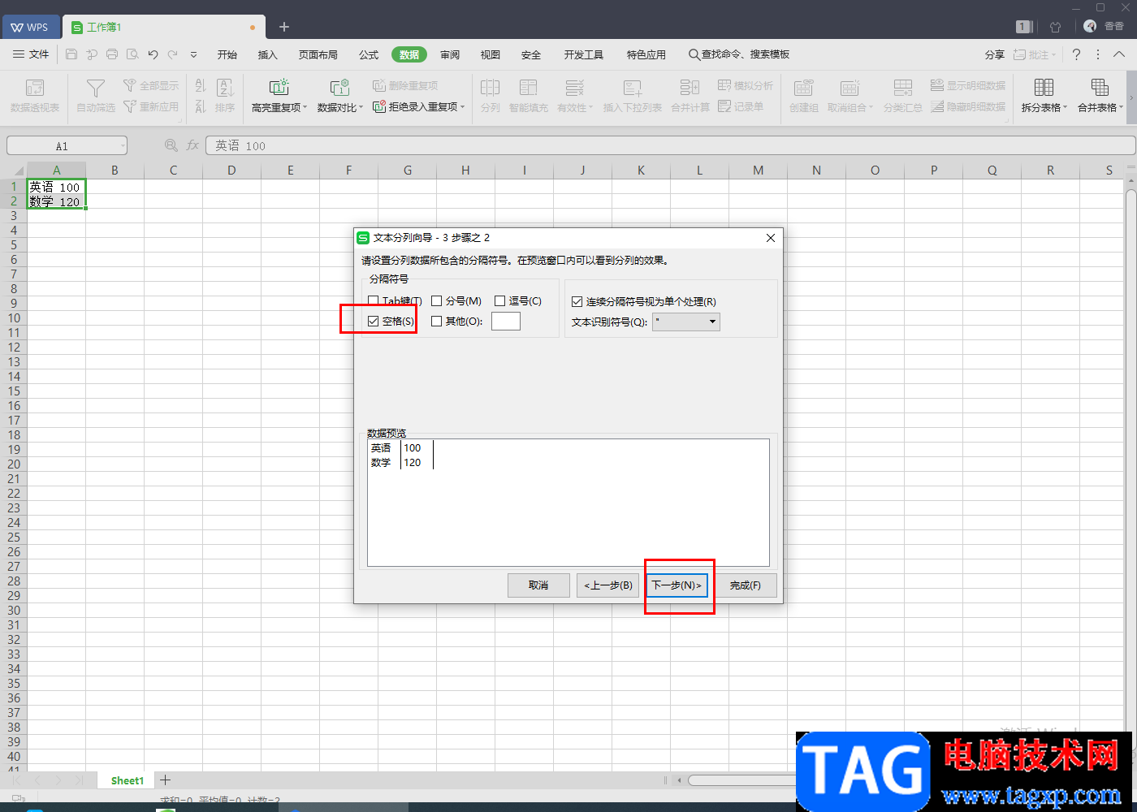Toggle the Tab键(T) checkbox
Image resolution: width=1137 pixels, height=812 pixels.
(x=374, y=301)
